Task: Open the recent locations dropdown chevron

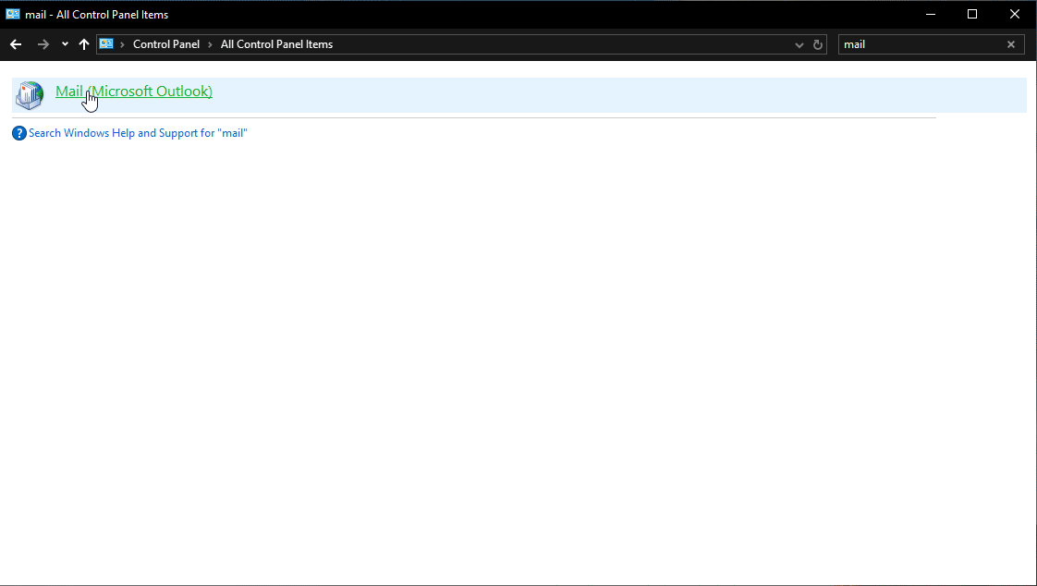Action: click(x=65, y=44)
